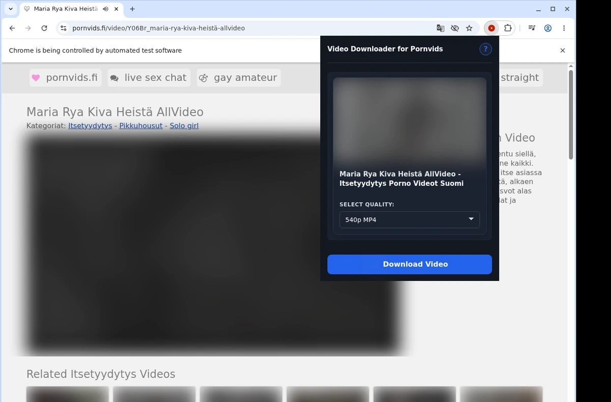This screenshot has width=611, height=402.
Task: Open the Chrome profile icon
Action: (x=548, y=28)
